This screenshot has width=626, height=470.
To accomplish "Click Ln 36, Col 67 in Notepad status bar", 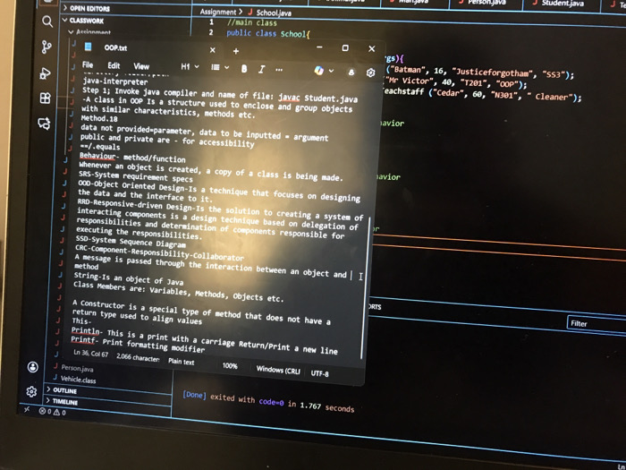I will (90, 354).
